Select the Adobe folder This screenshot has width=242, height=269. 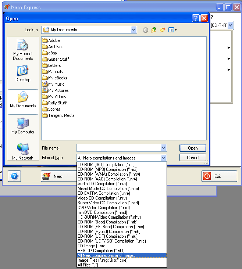click(51, 40)
